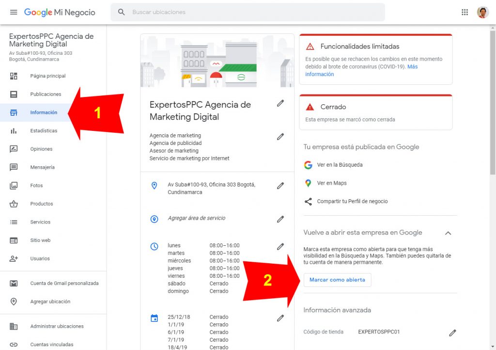Edit the Código de tienda pencil icon
This screenshot has height=350, width=496.
point(453,333)
